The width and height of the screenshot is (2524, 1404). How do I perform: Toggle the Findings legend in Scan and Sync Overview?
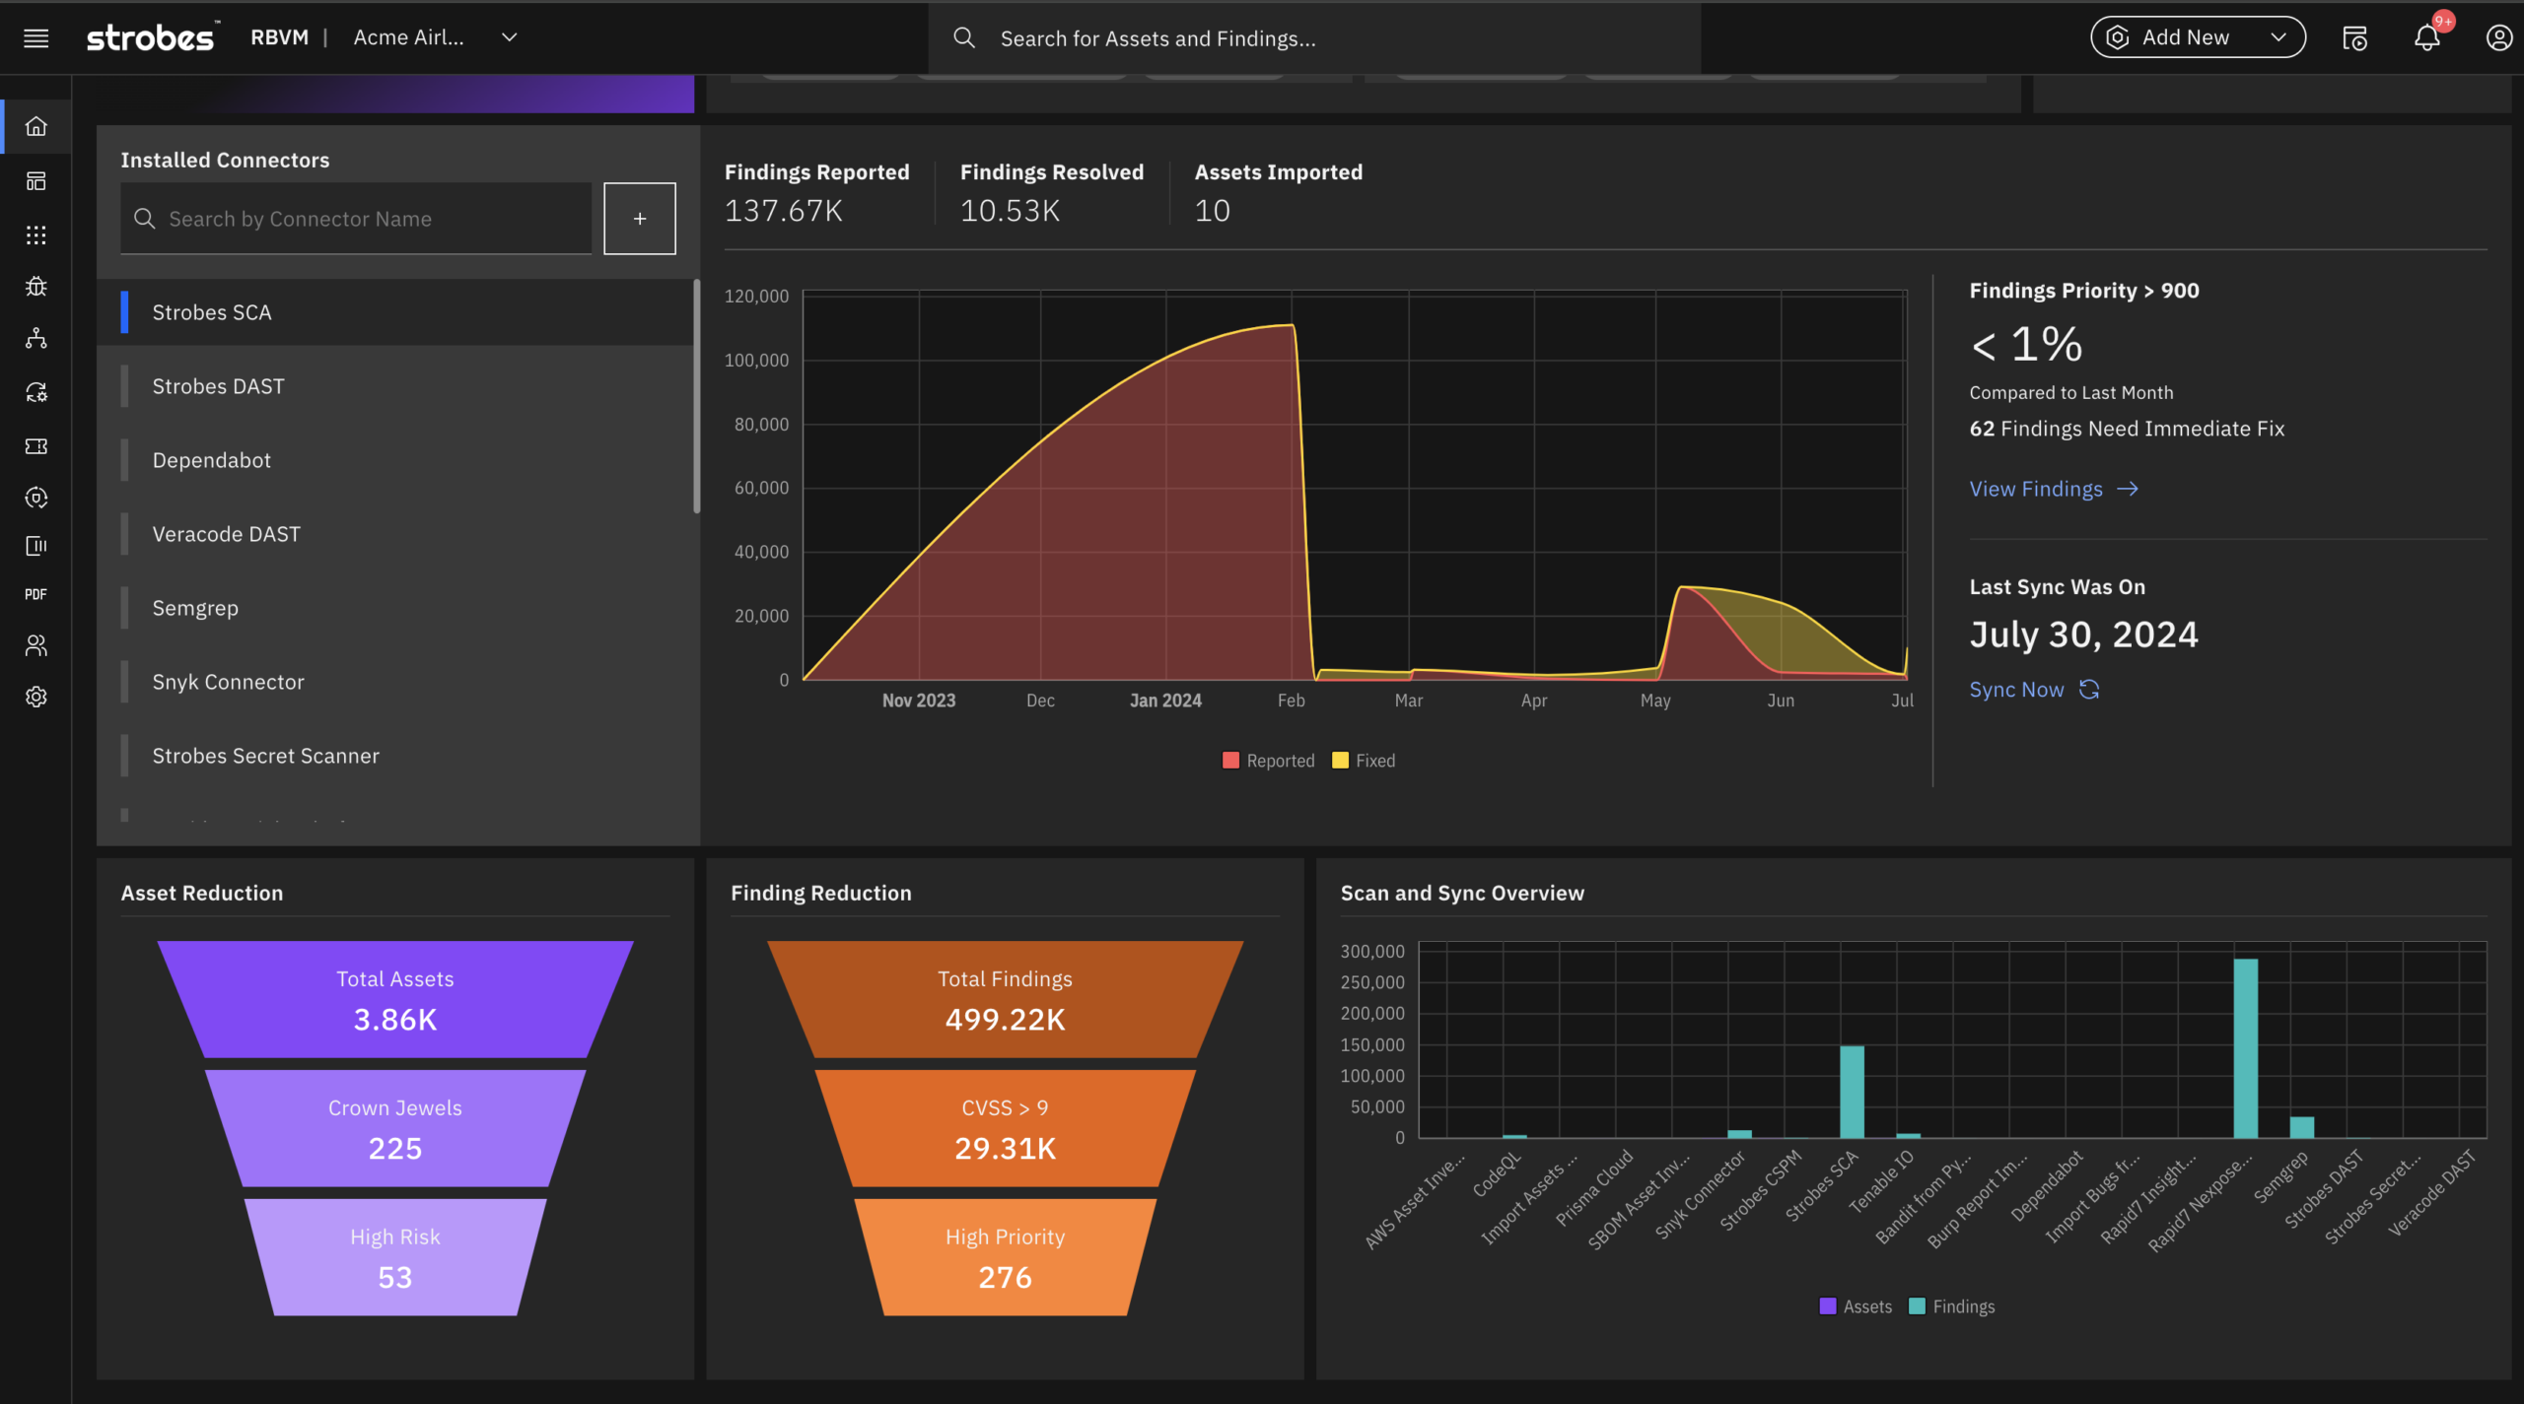pos(1949,1305)
